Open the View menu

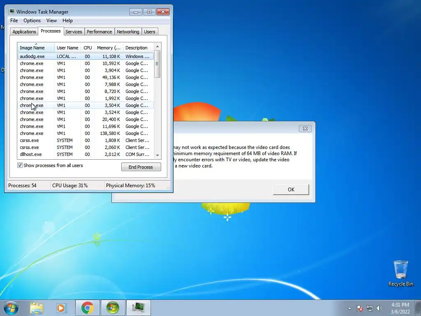click(51, 21)
